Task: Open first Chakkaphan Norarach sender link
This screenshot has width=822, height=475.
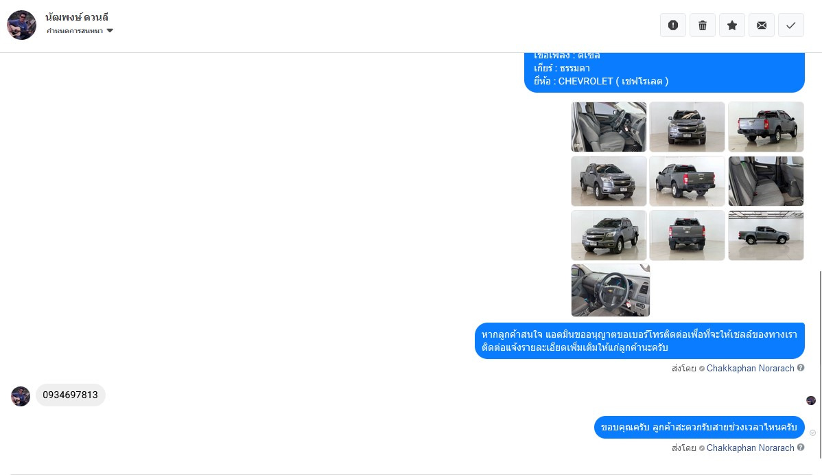Action: click(750, 368)
